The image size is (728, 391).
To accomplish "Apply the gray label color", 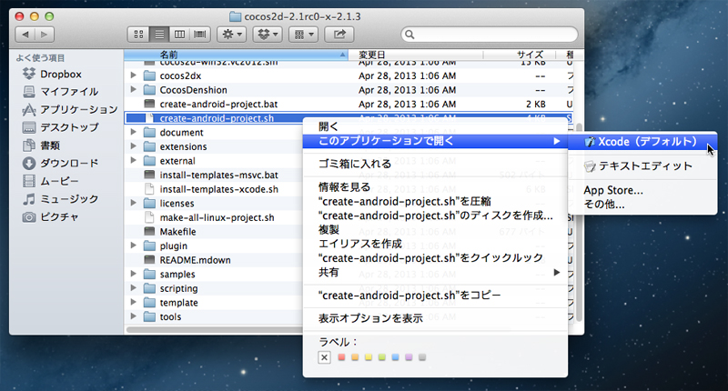I will pos(422,357).
